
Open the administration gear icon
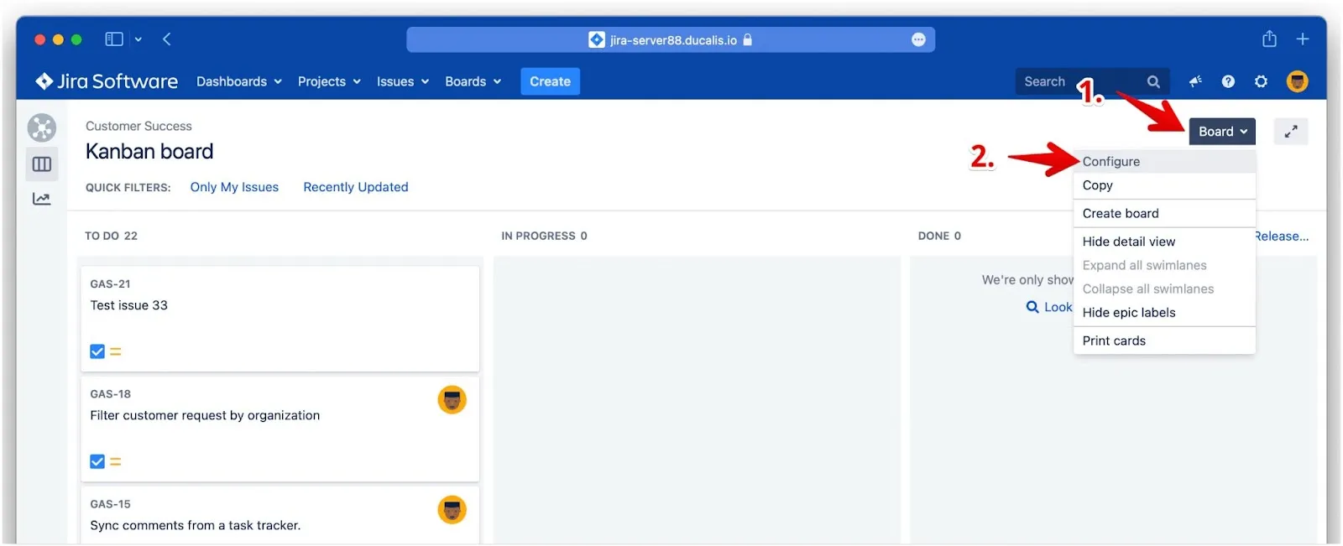(1261, 81)
